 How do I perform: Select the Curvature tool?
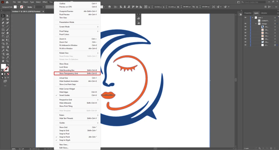[7, 23]
